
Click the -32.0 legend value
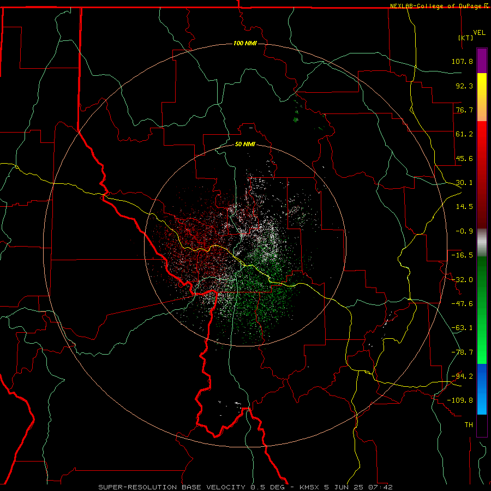click(462, 280)
